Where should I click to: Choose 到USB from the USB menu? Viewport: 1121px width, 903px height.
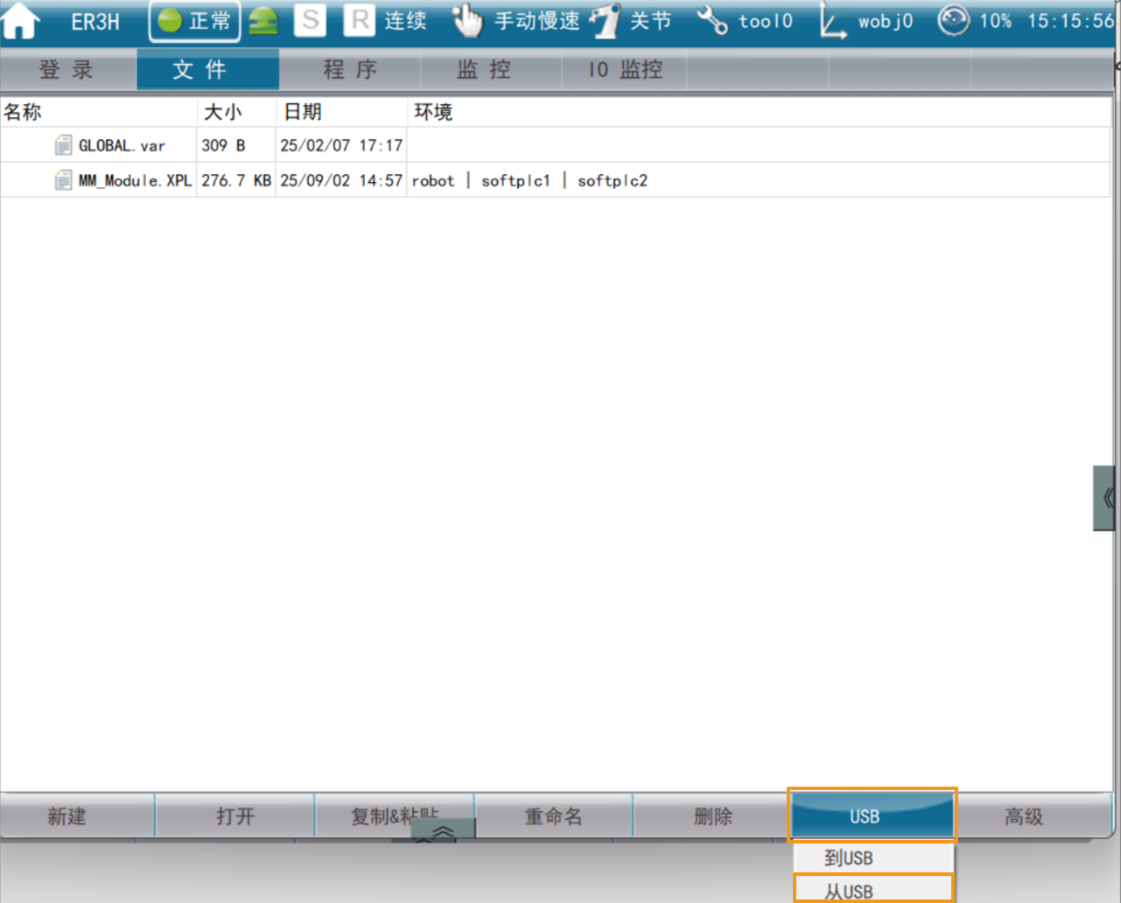point(872,858)
